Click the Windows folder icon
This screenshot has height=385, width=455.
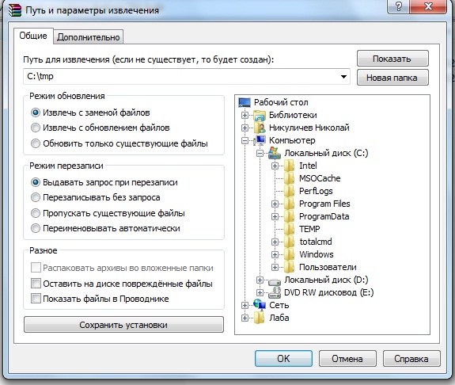pyautogui.click(x=289, y=255)
